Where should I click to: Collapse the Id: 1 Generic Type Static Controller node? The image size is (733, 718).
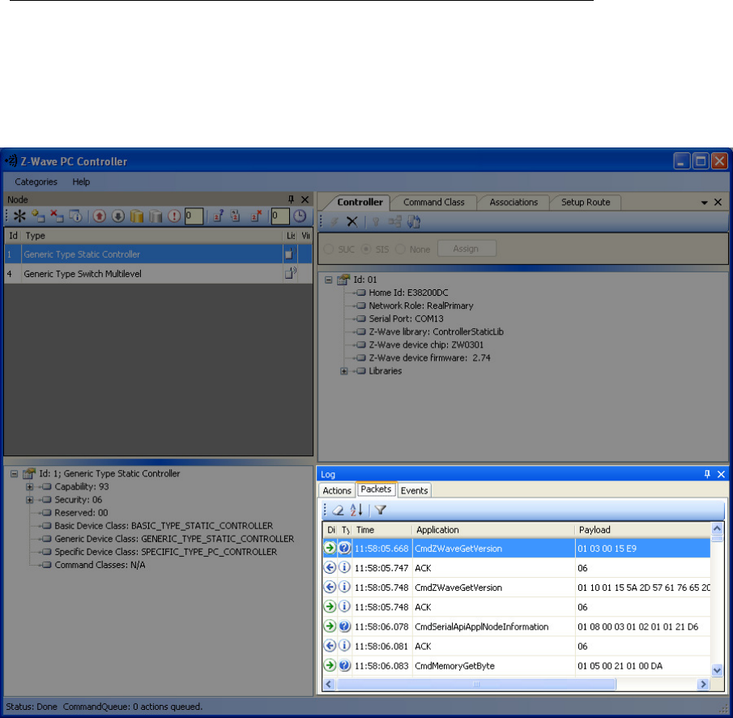(x=14, y=474)
